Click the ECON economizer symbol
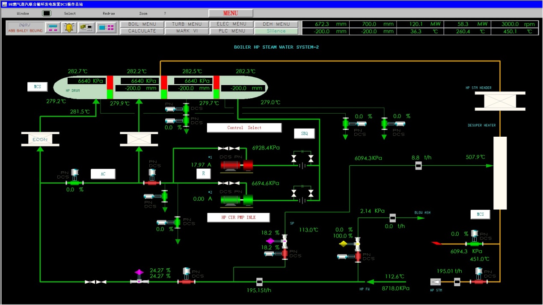This screenshot has height=305, width=543. [40, 139]
